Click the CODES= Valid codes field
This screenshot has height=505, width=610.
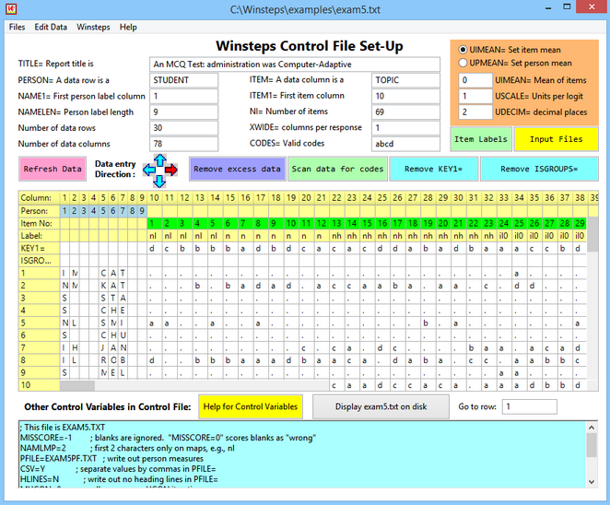(x=405, y=144)
